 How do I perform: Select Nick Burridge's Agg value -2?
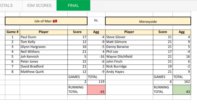(x=182, y=66)
